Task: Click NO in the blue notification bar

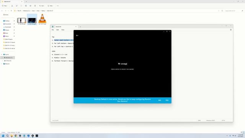Action: (x=160, y=100)
